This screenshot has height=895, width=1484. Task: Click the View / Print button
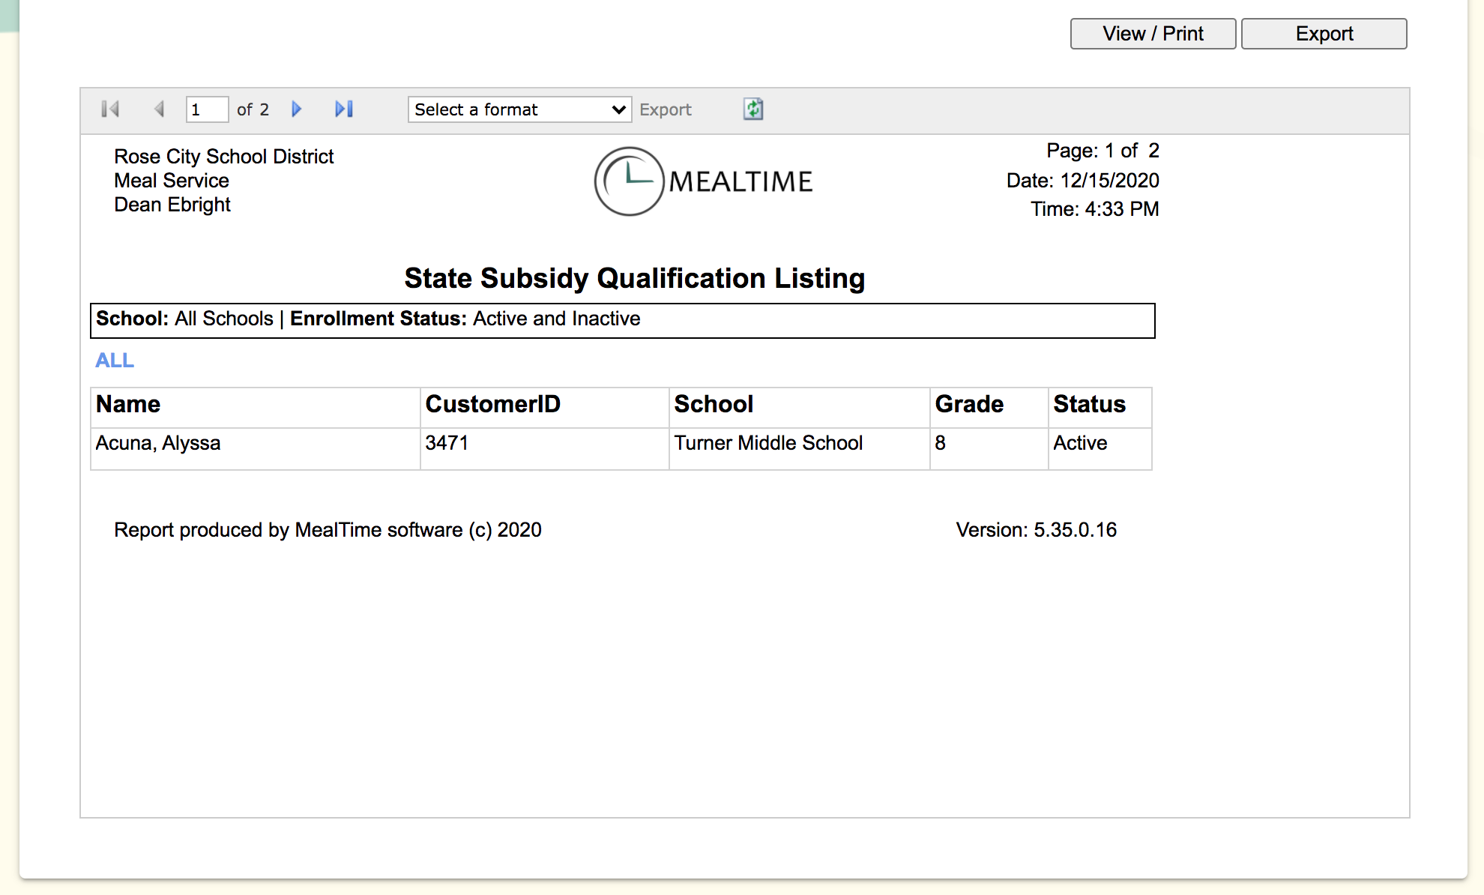pos(1153,34)
